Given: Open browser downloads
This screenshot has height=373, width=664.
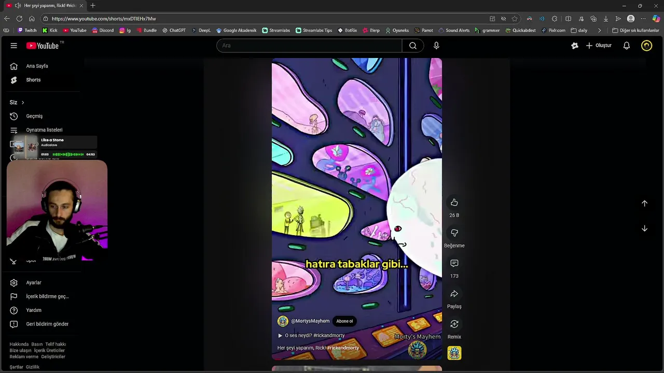Looking at the screenshot, I should [605, 19].
